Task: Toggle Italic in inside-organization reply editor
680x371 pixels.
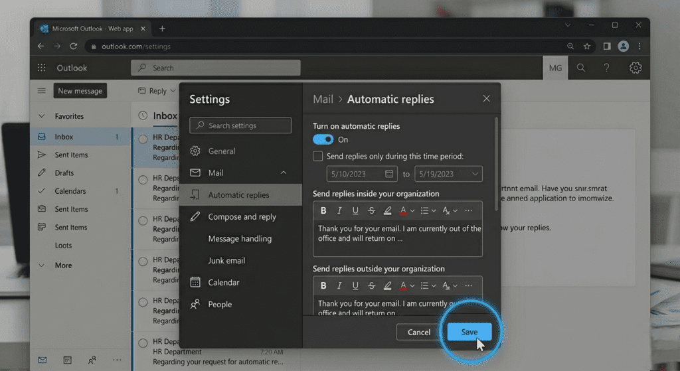Action: coord(339,210)
